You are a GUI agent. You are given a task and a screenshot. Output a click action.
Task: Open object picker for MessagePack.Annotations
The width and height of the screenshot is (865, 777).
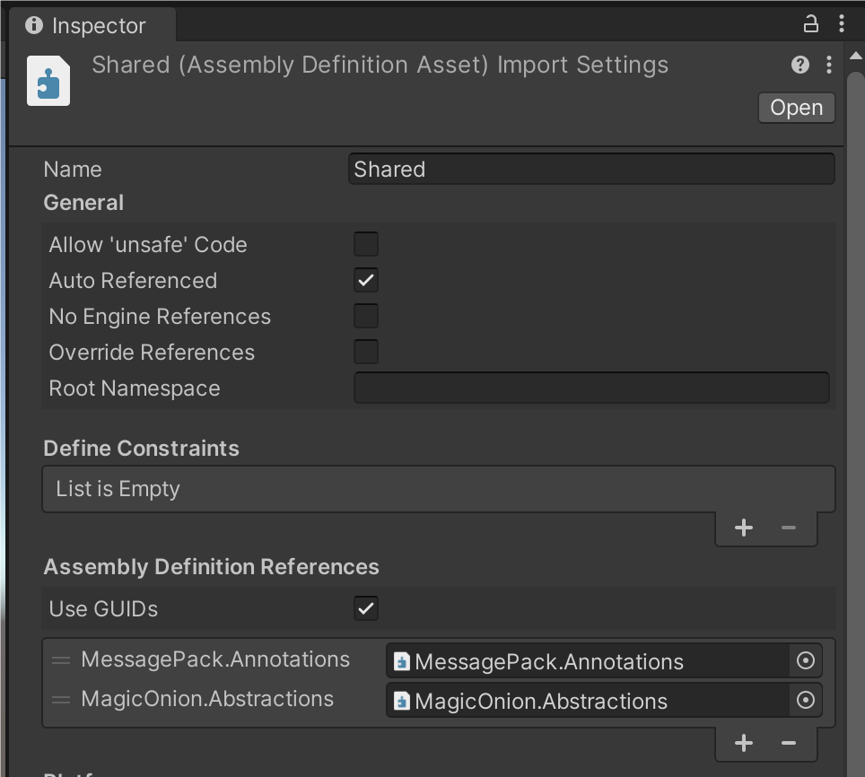805,661
